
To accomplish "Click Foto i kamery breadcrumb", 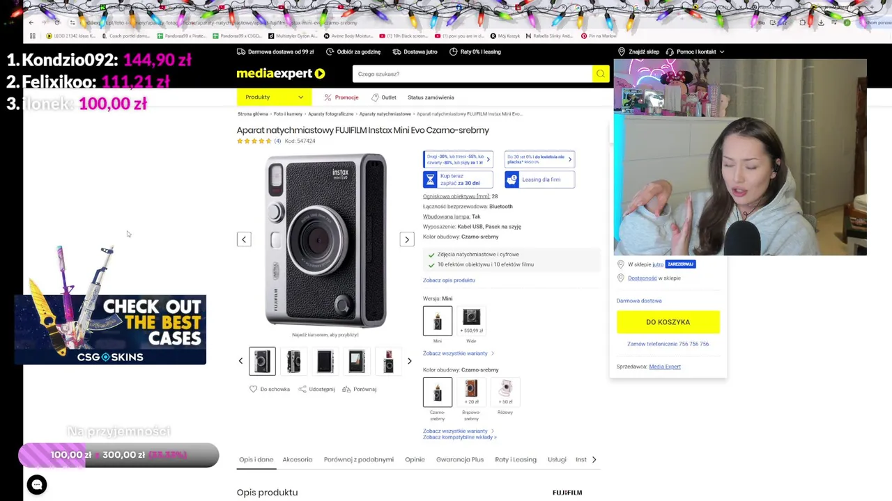I will (x=288, y=113).
